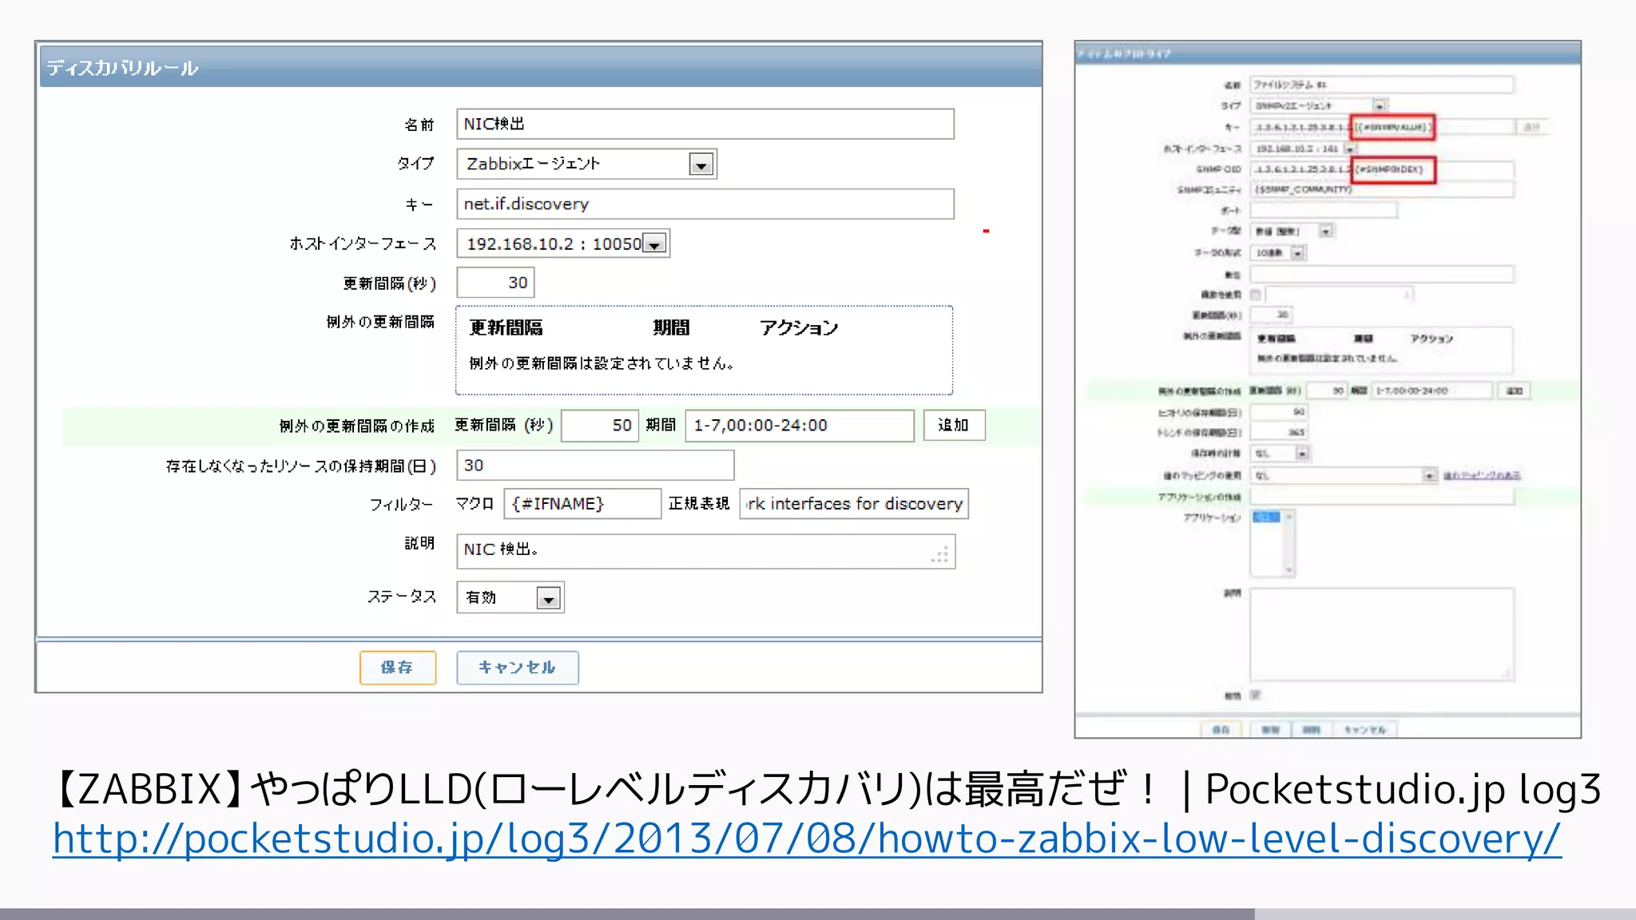This screenshot has height=920, width=1636.
Task: Click the add button next to 1-7,00:00-24:00 in item prototype form
Action: [x=1515, y=391]
